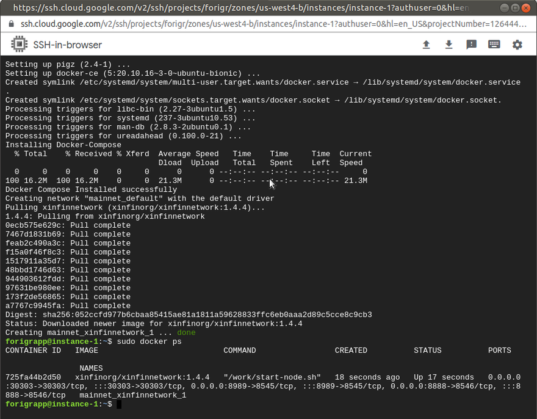Click the upload file icon

pyautogui.click(x=427, y=45)
